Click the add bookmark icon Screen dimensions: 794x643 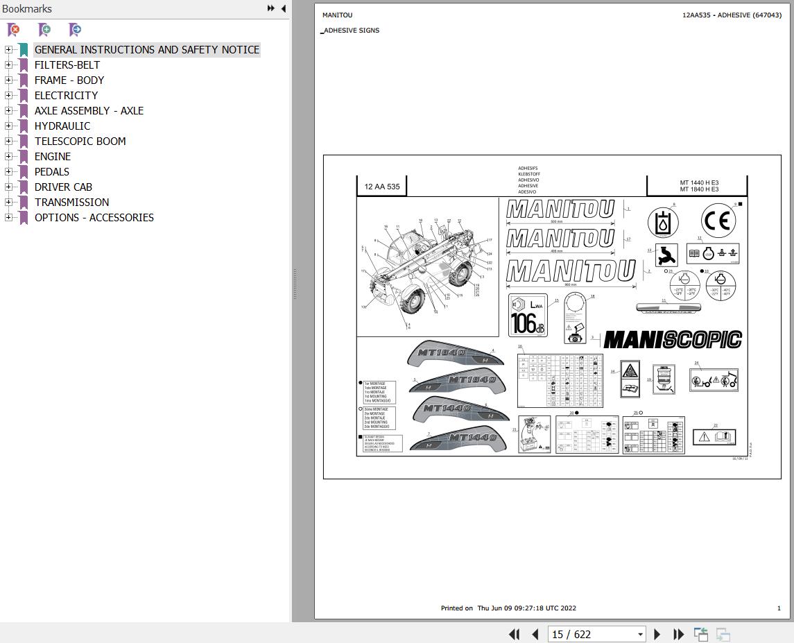tap(44, 30)
